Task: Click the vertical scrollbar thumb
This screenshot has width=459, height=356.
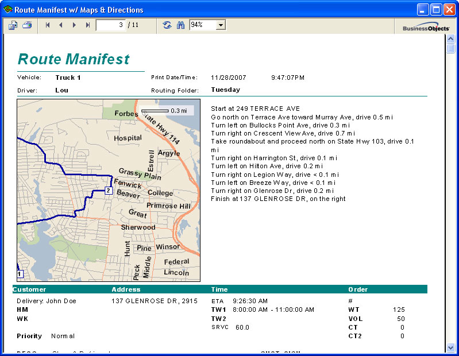Action: pyautogui.click(x=450, y=48)
